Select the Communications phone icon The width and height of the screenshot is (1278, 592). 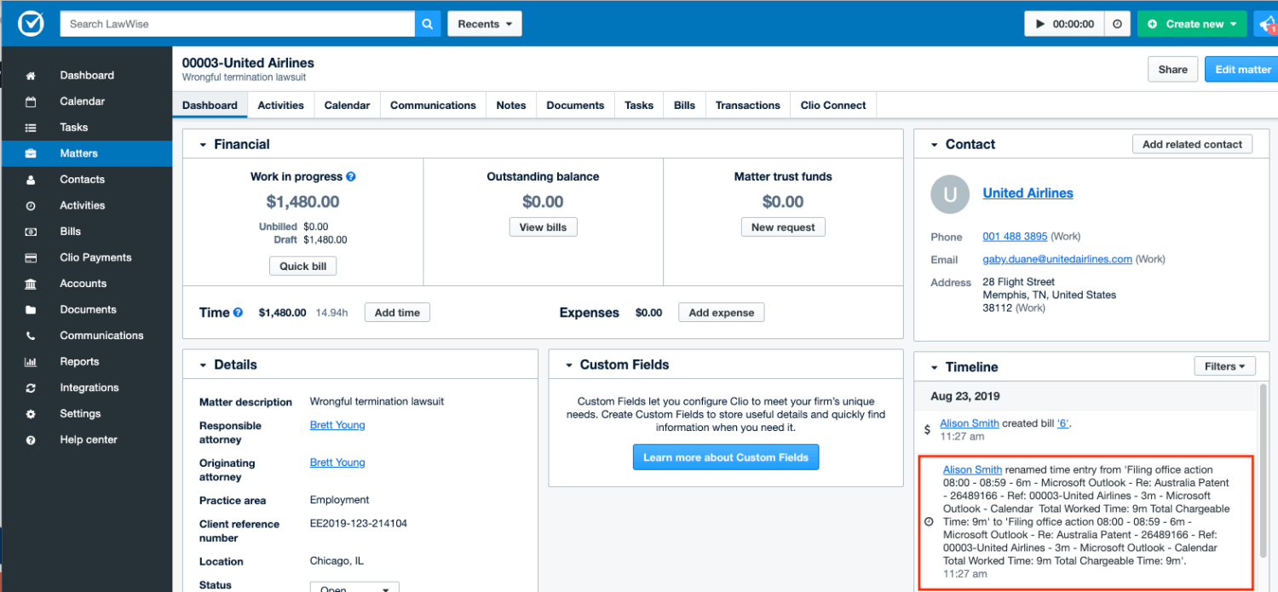pyautogui.click(x=30, y=335)
